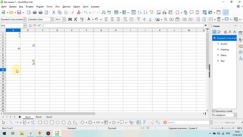Open the Name Box A13 dropdown
The height and width of the screenshot is (137, 243).
25,25
